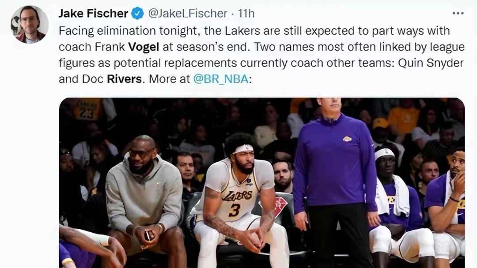The height and width of the screenshot is (268, 477).
Task: Click the blue verified badge
Action: tap(138, 14)
